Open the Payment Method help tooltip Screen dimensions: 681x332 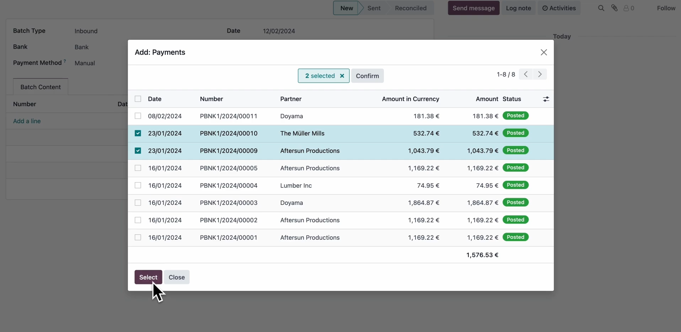64,61
